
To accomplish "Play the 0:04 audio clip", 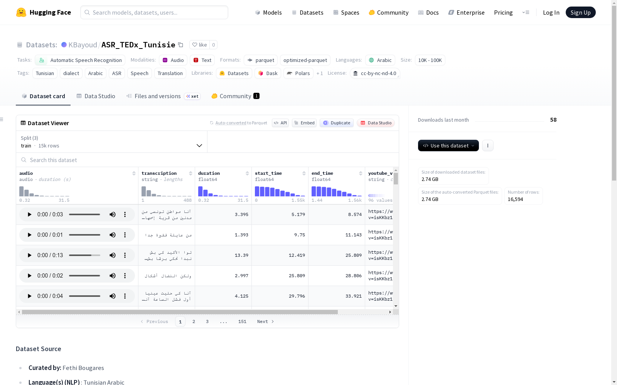I will (x=29, y=296).
